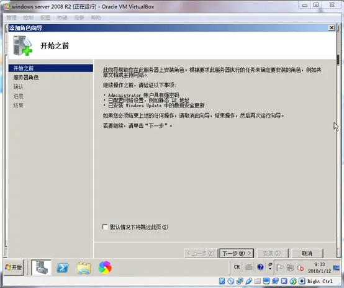Click the 上一步 back button
Screen dimensions: 344x288
201,253
